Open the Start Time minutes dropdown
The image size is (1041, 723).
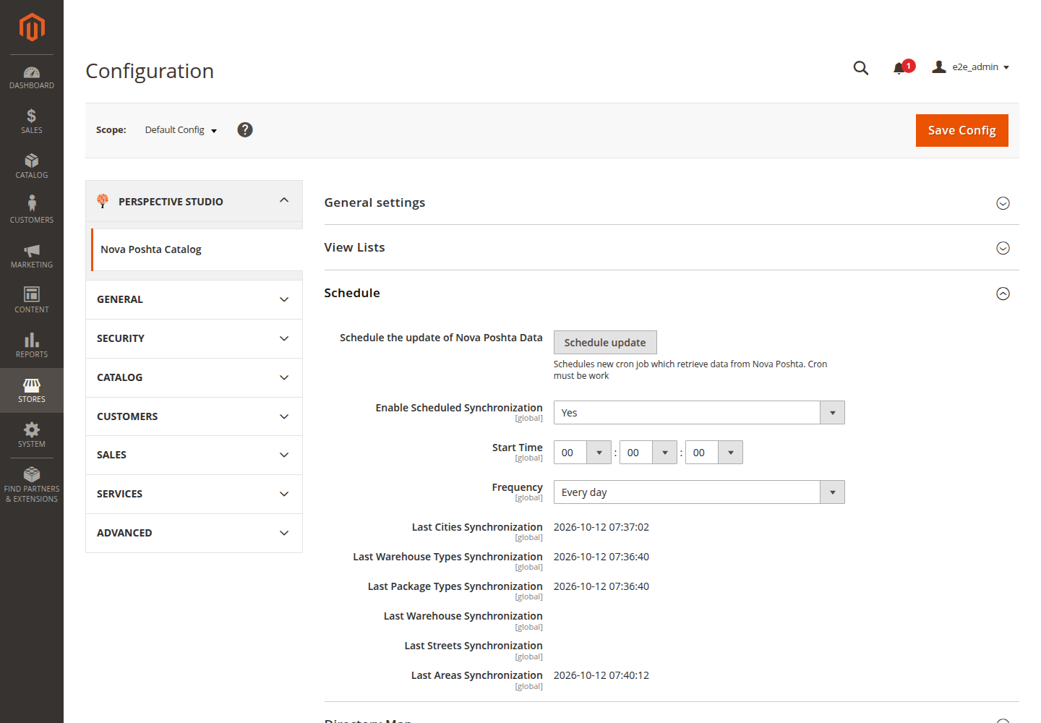tap(648, 453)
